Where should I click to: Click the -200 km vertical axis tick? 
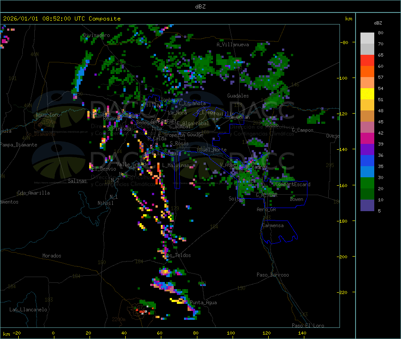[343, 257]
